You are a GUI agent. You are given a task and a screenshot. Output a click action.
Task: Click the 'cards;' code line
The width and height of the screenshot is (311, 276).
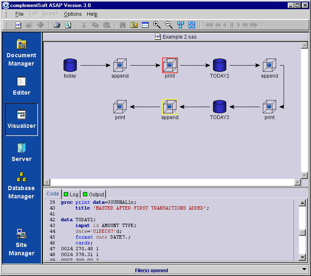[x=84, y=243]
